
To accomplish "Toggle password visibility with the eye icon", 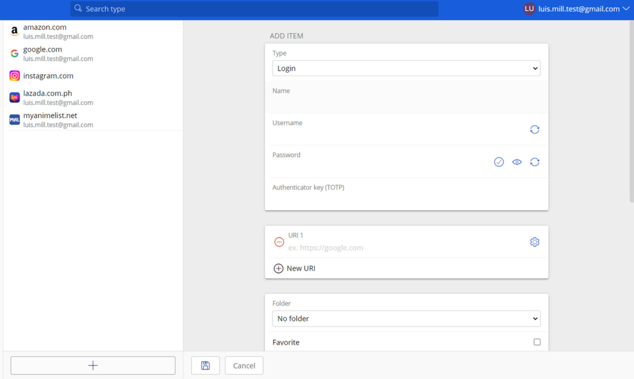I will pos(516,162).
